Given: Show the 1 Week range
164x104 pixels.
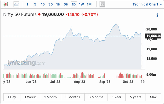Looking at the screenshot, I should [30, 97].
